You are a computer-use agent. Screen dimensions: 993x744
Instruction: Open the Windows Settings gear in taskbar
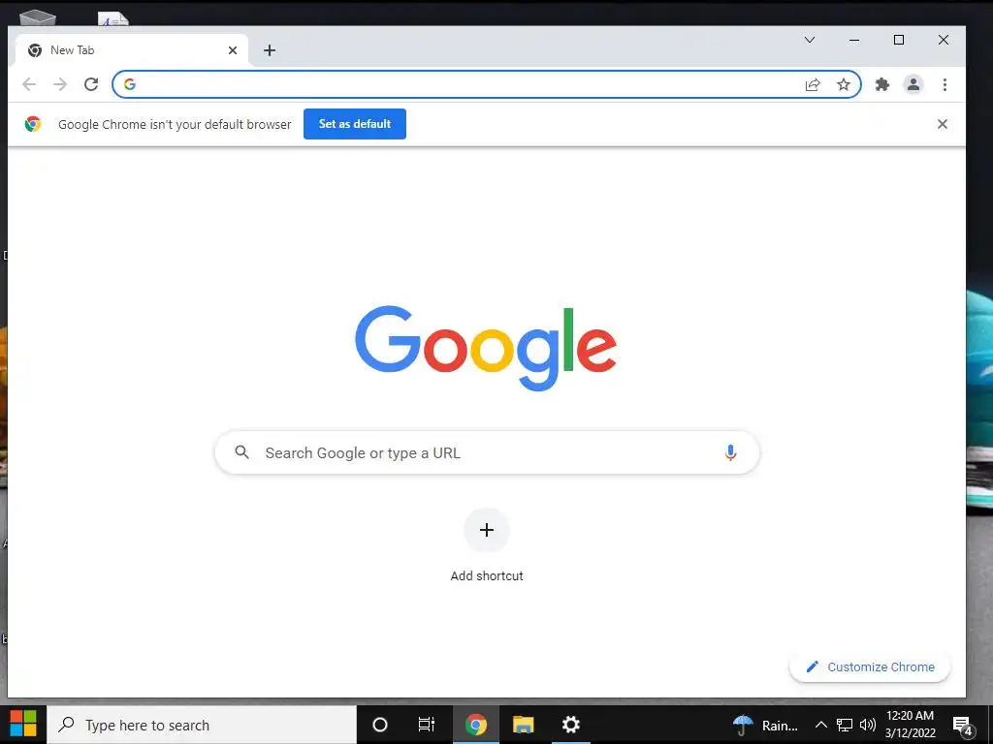(x=570, y=725)
